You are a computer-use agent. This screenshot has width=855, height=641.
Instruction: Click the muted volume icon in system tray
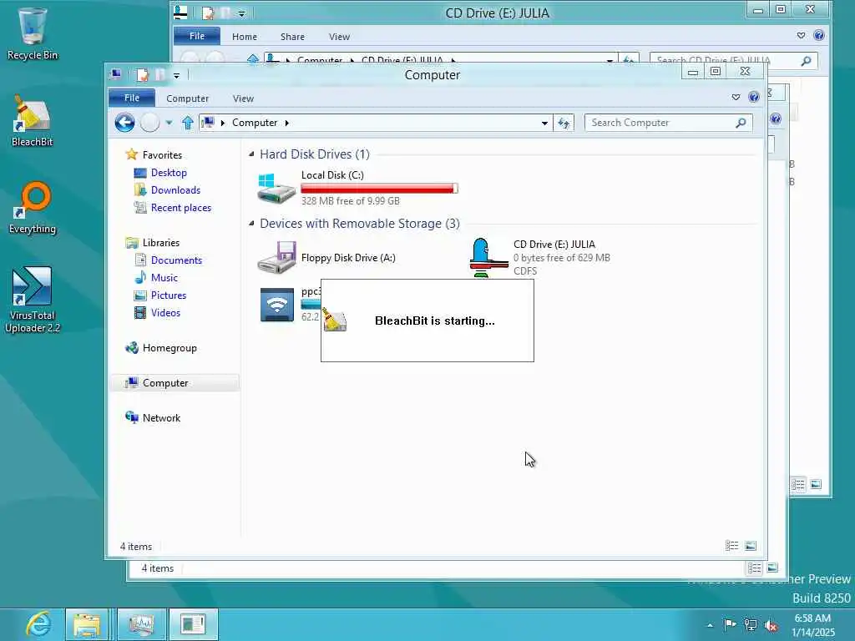point(771,625)
